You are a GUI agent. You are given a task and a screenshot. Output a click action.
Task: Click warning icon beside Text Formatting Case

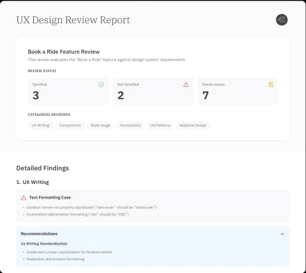click(x=24, y=197)
